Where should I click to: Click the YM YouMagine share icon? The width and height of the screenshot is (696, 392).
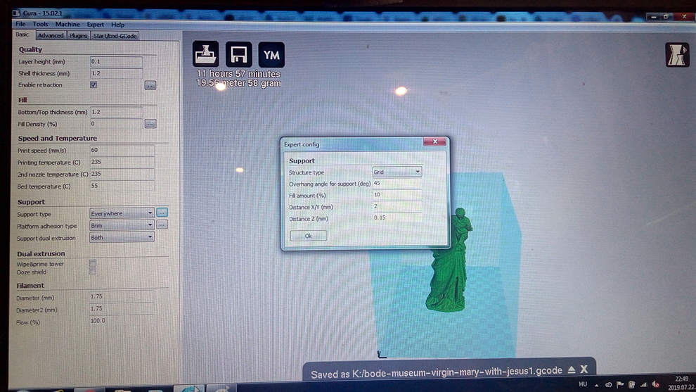[271, 54]
